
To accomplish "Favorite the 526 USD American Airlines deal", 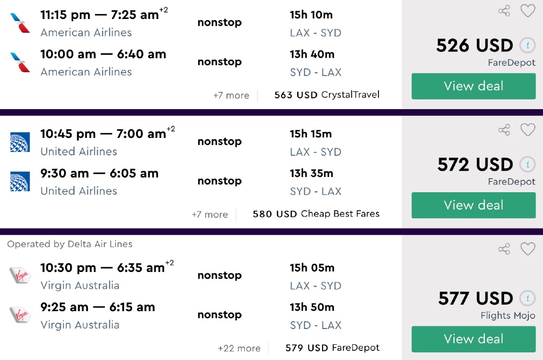I will 528,11.
